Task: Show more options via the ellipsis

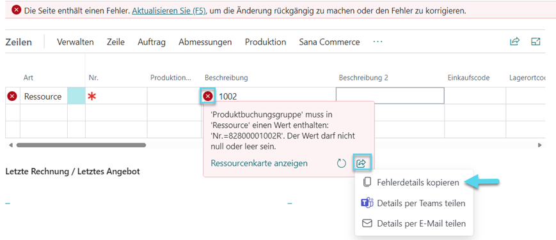Action: [378, 41]
